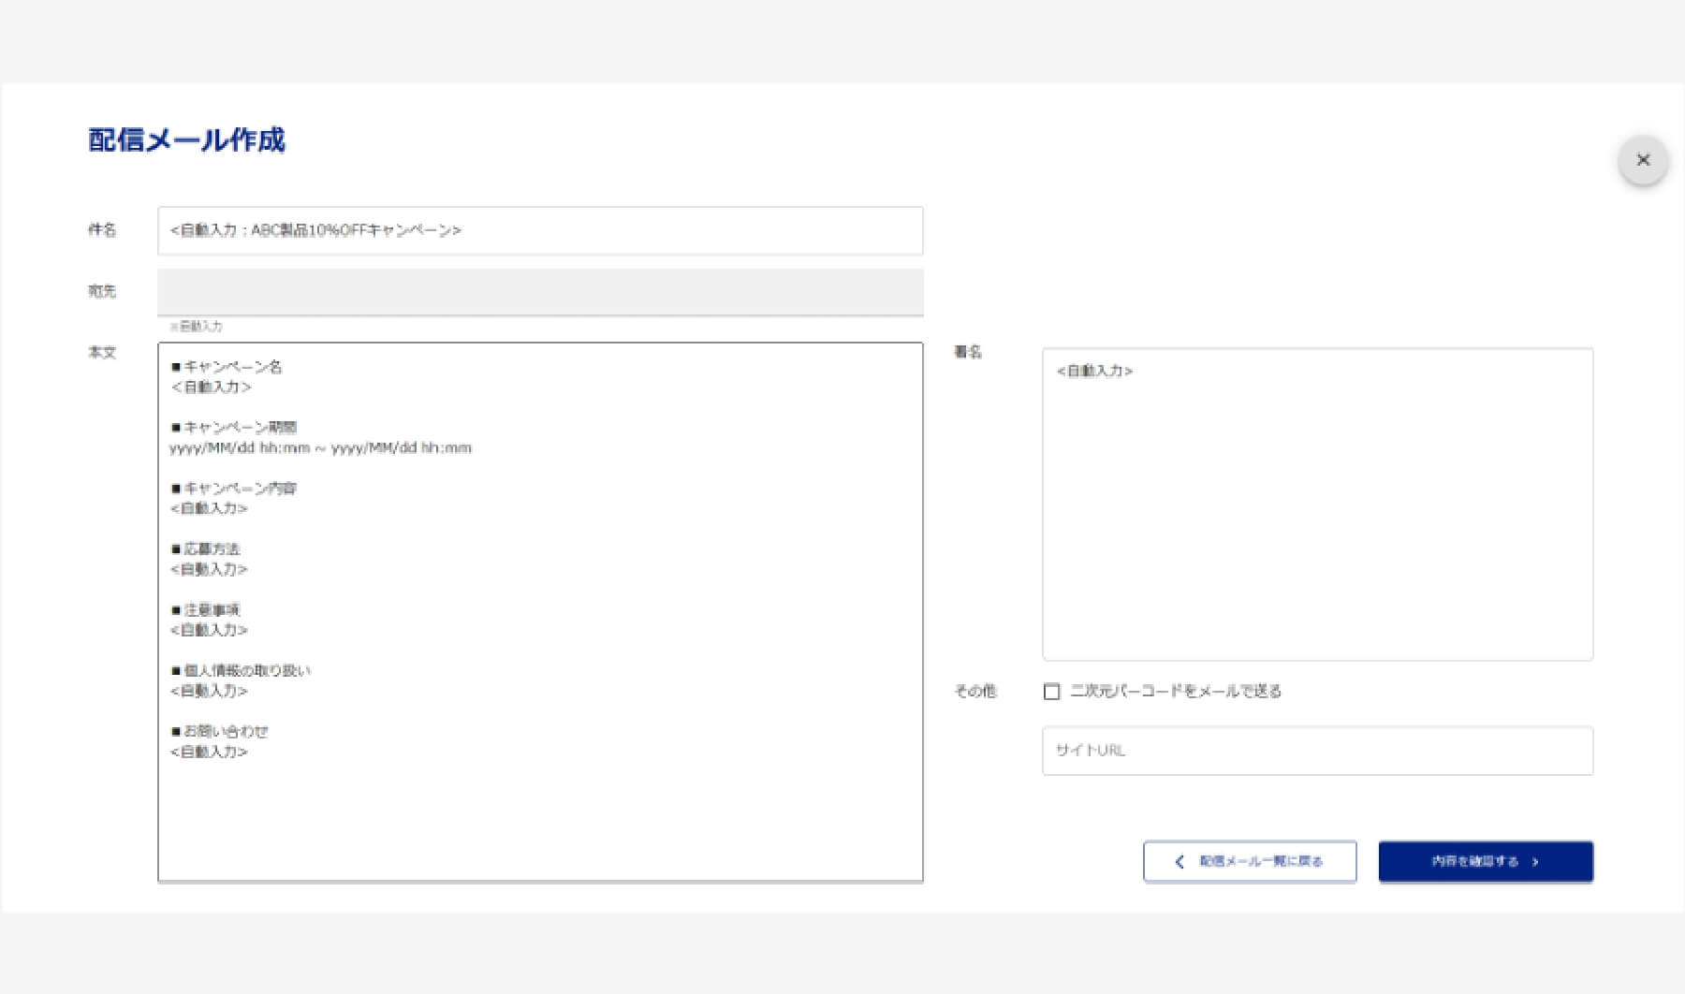The image size is (1685, 994).
Task: Close the 配信メール作成 dialog with X
Action: (1643, 160)
